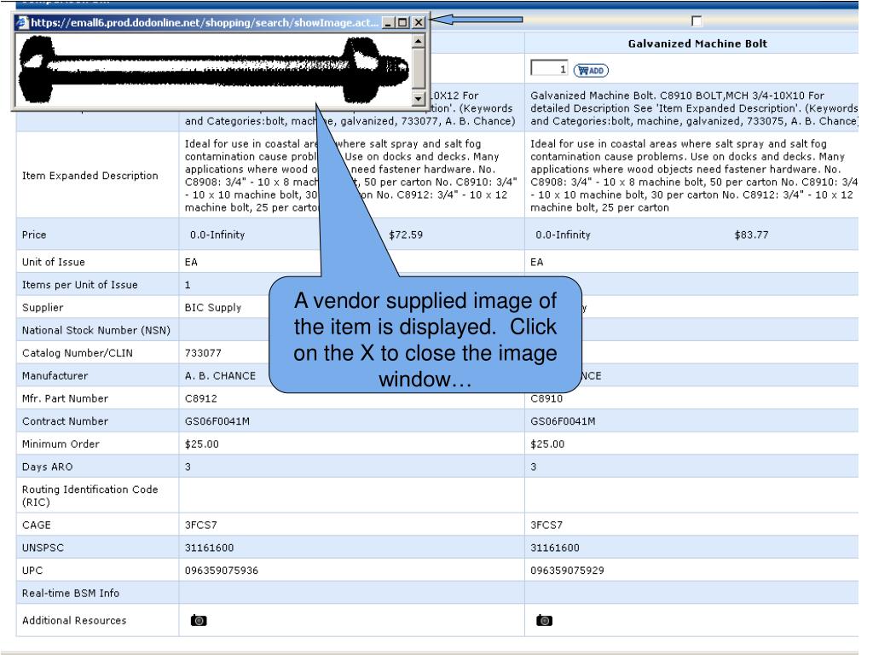
Task: Click the Minimum Order row label
Action: tap(61, 443)
